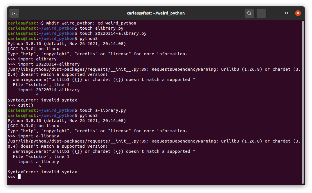Viewport: 312px width, 193px height.
Task: Click the block cursor at the last prompt
Action: coord(19,177)
